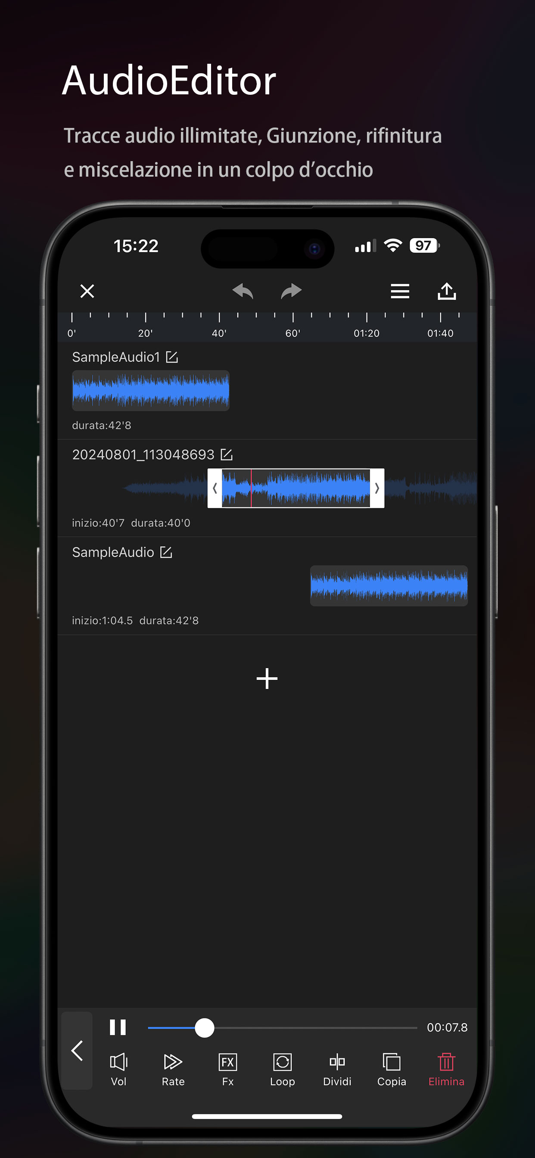
Task: Close the editor with the X icon
Action: click(87, 291)
